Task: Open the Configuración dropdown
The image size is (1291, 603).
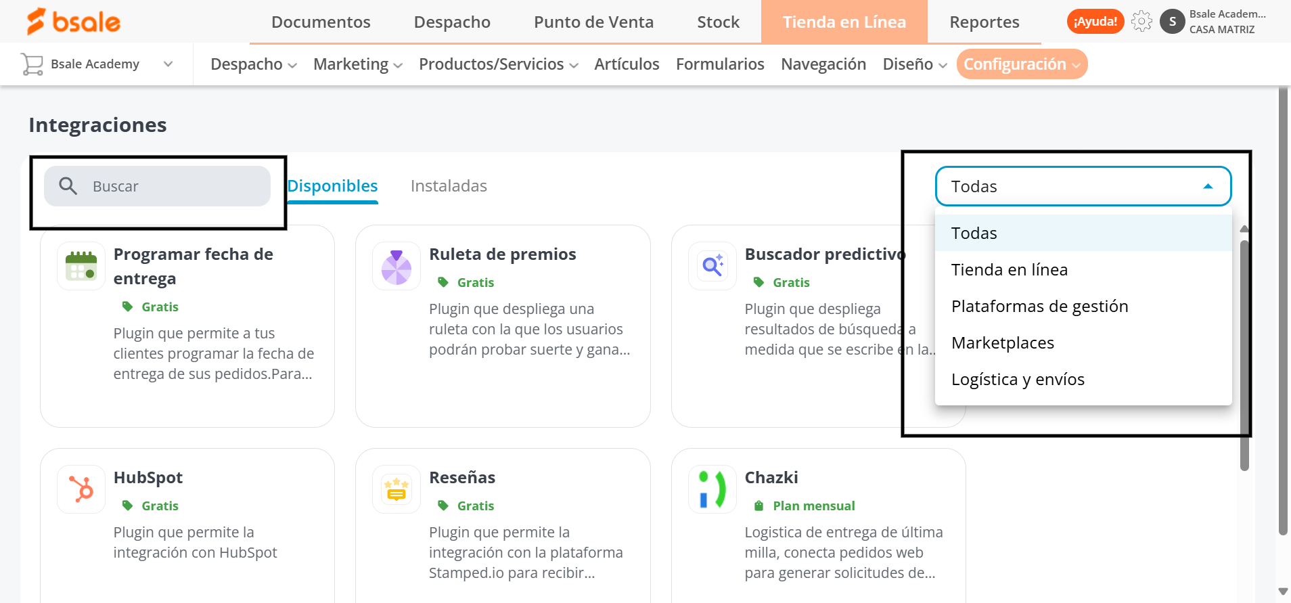Action: [1022, 64]
